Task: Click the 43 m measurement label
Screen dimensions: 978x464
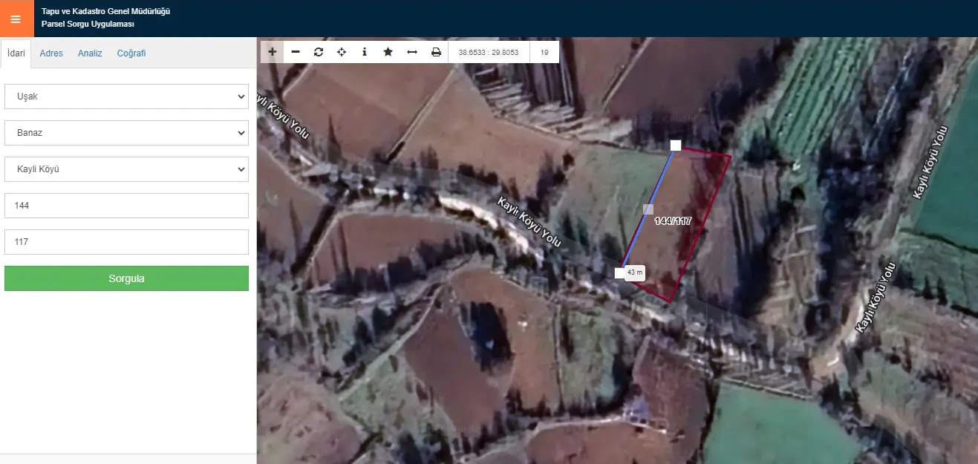Action: pyautogui.click(x=635, y=272)
